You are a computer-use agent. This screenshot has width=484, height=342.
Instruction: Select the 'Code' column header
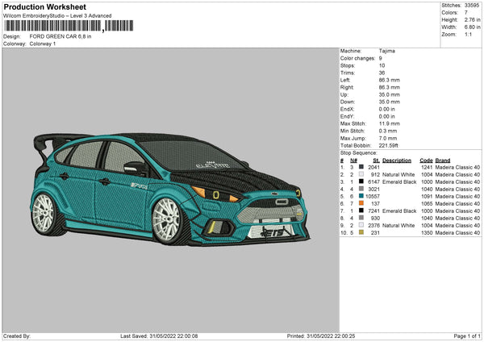(426, 161)
